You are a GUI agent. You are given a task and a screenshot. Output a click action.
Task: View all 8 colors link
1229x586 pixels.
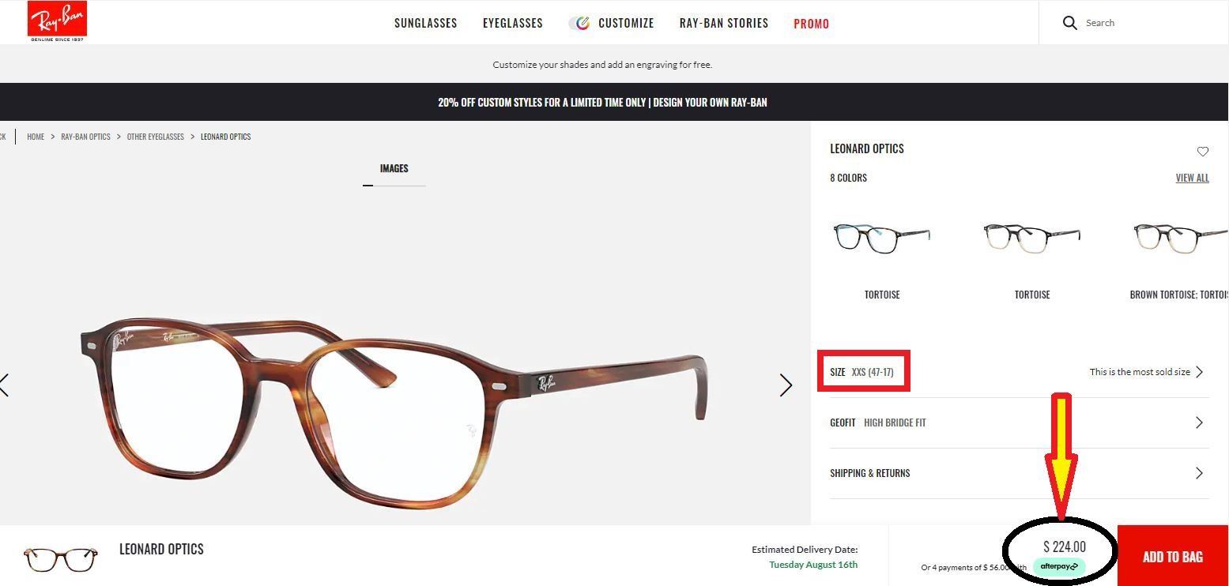click(x=1192, y=178)
